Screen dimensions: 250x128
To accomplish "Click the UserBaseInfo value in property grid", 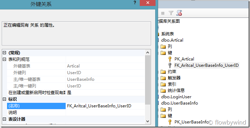I will click(x=81, y=79).
